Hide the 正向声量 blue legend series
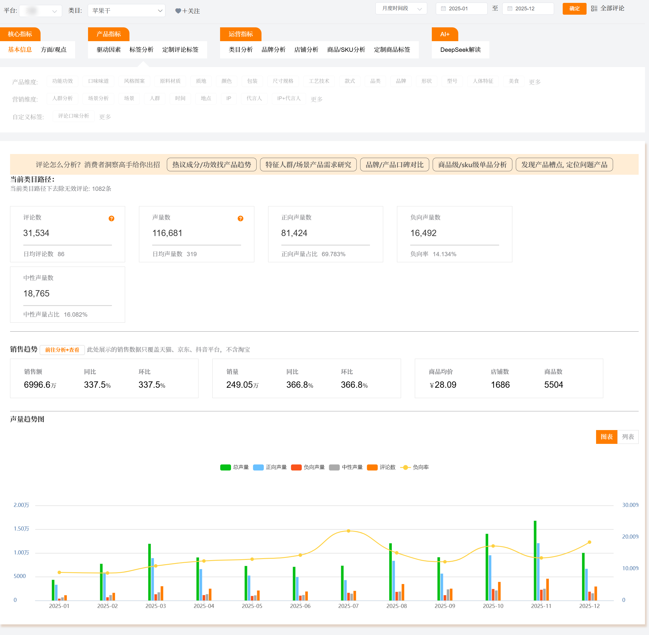The width and height of the screenshot is (649, 635). (258, 467)
